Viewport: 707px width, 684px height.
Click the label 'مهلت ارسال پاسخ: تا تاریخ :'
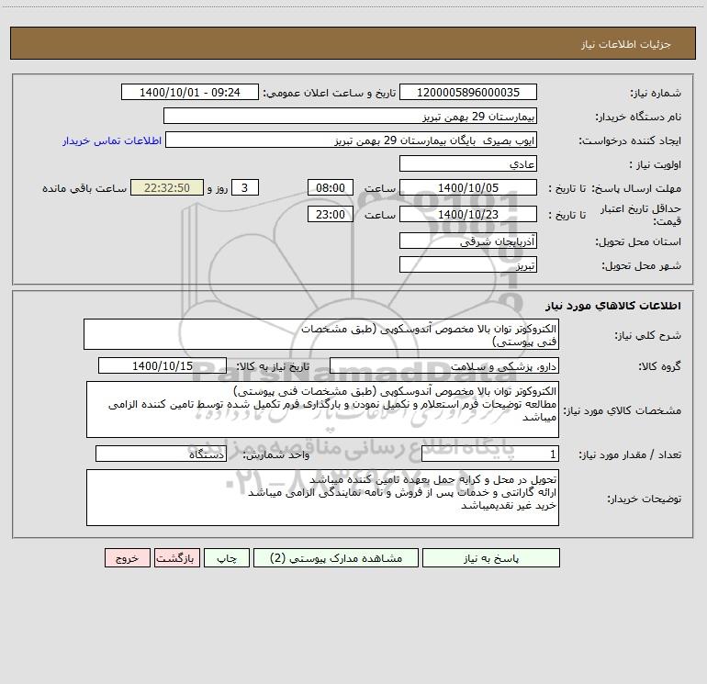tap(614, 188)
